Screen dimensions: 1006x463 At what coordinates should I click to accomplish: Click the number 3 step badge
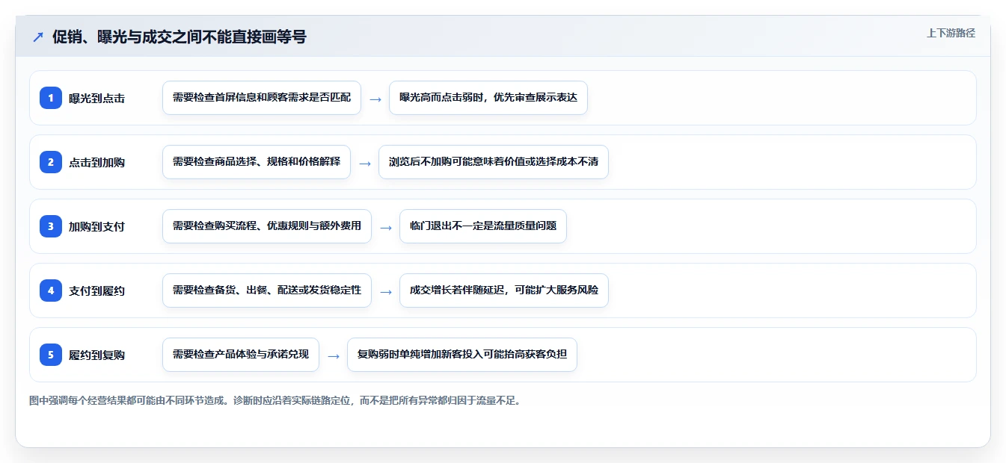(x=51, y=226)
